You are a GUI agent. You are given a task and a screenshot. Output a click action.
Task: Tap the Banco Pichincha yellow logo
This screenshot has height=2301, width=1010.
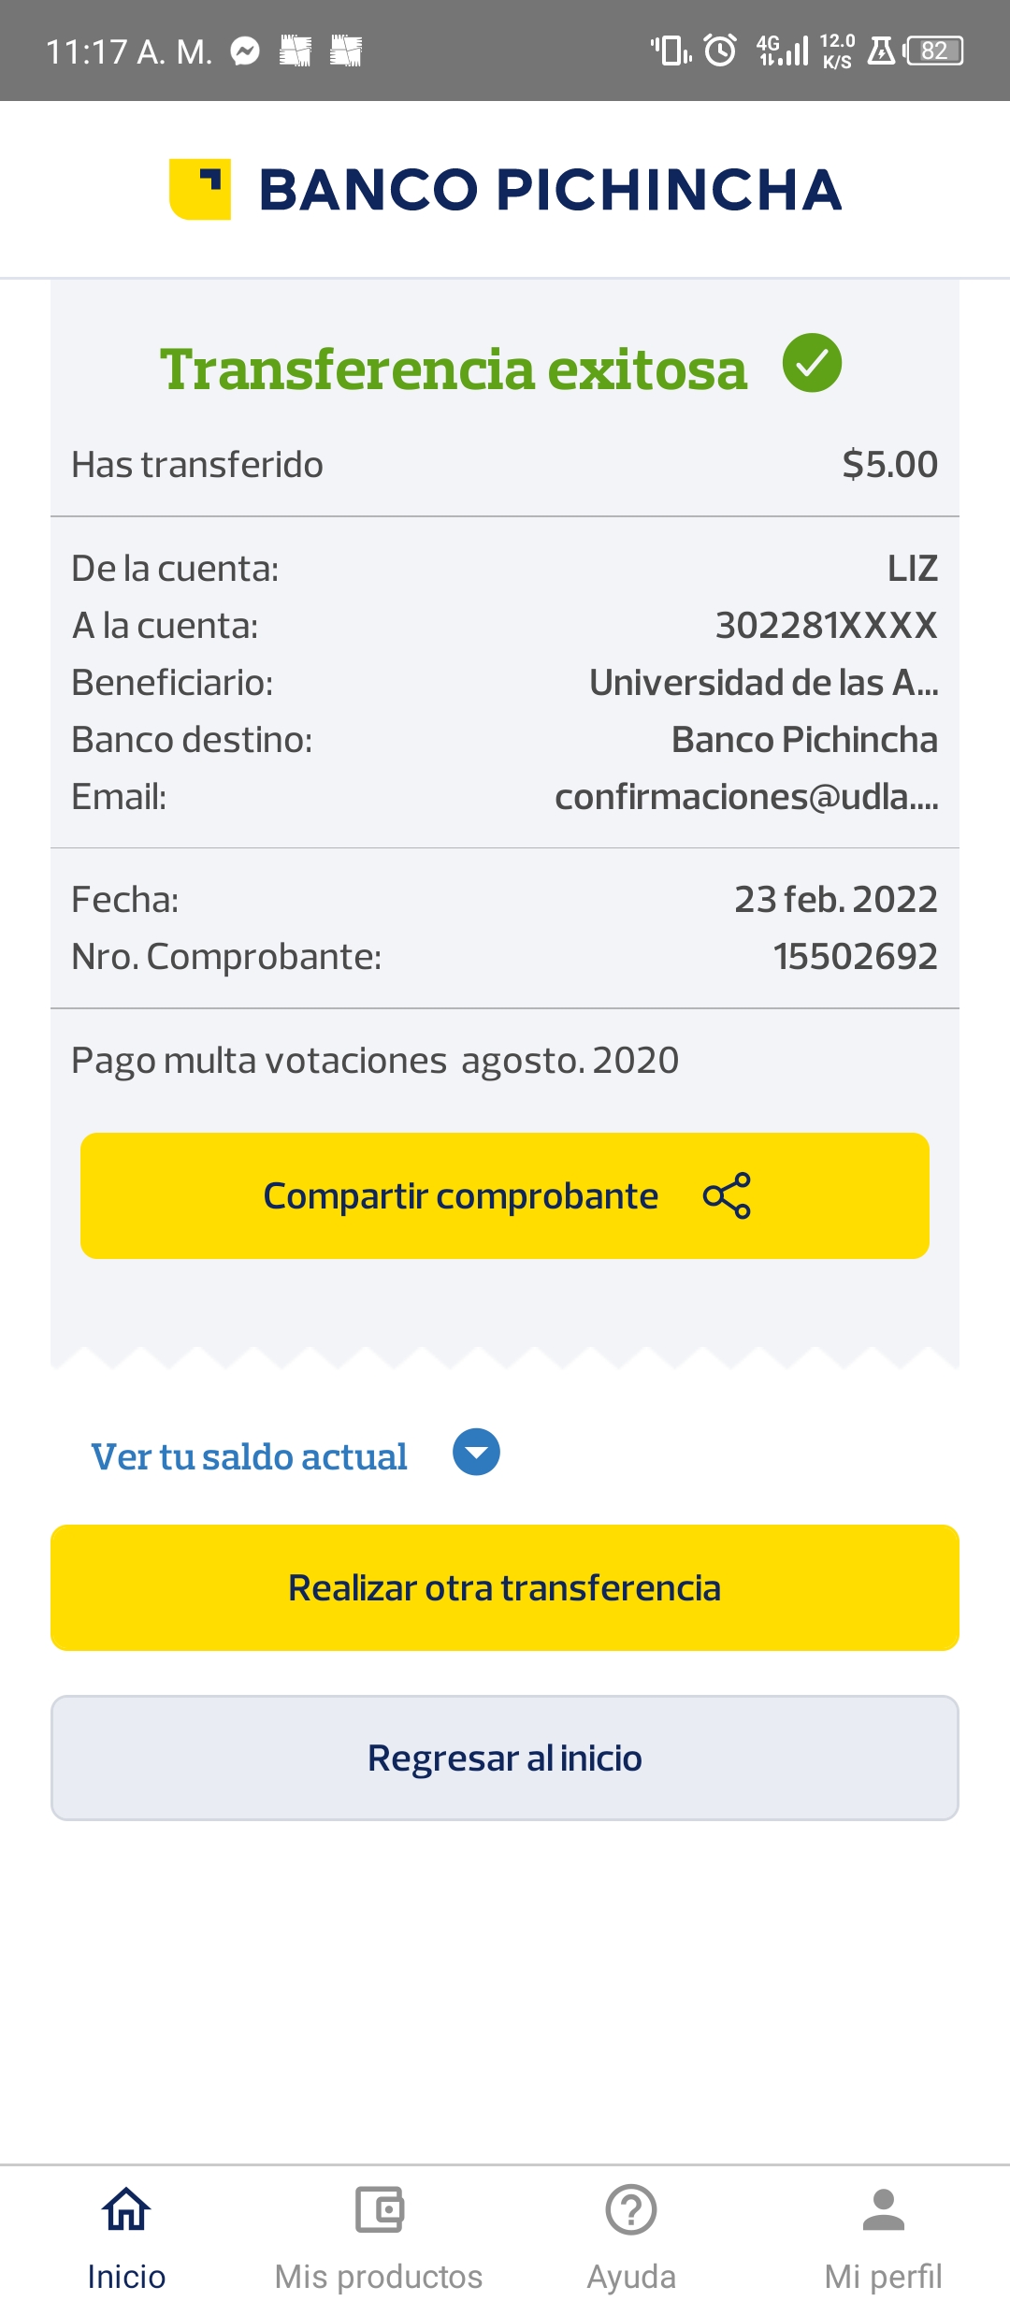(200, 189)
